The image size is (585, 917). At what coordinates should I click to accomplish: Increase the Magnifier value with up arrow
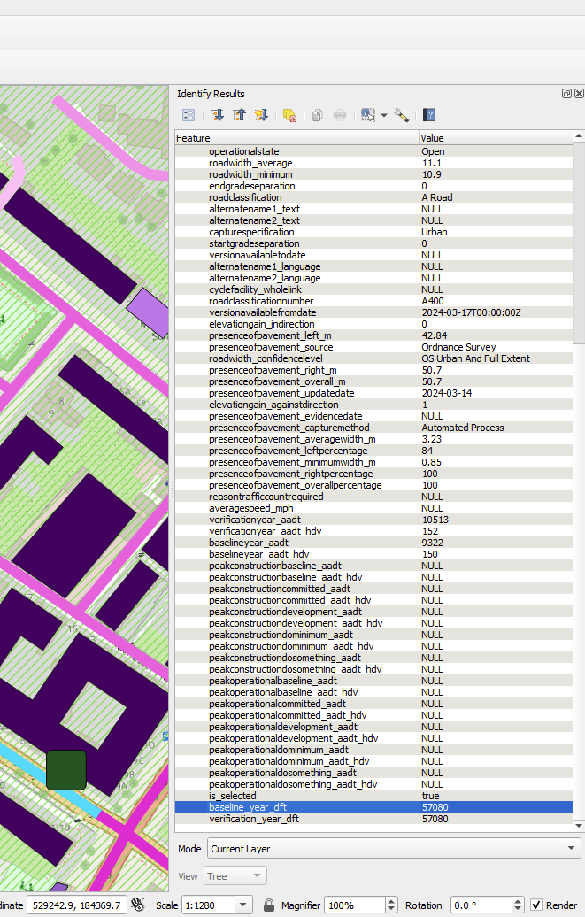tap(391, 901)
